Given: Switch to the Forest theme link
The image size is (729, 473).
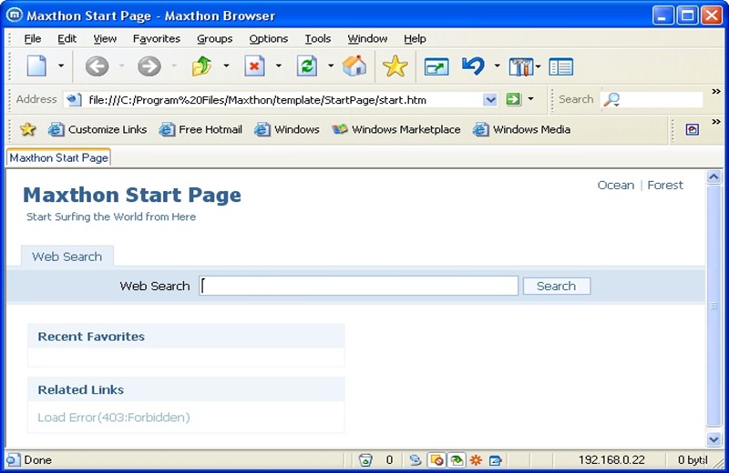Looking at the screenshot, I should pyautogui.click(x=665, y=186).
